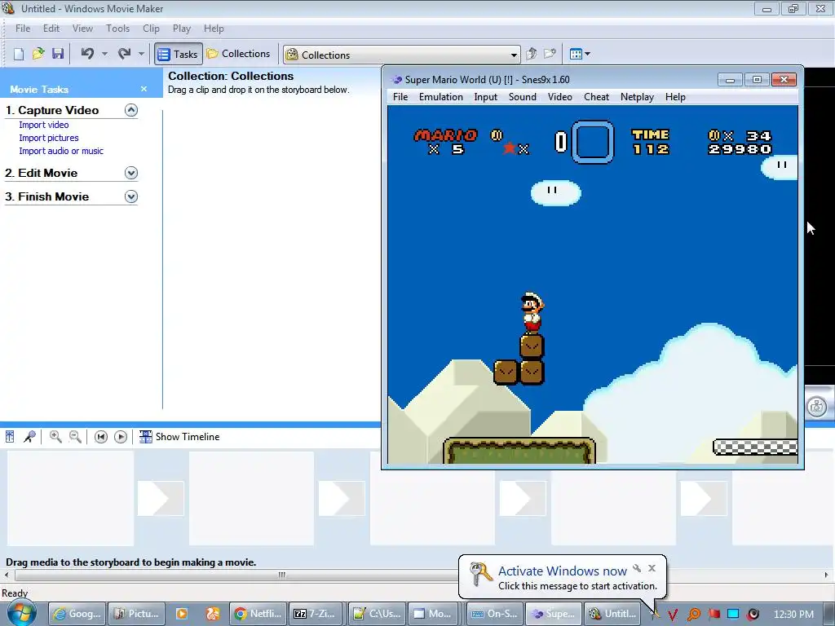Open the Redo history dropdown arrow
This screenshot has height=626, width=835.
pos(141,54)
